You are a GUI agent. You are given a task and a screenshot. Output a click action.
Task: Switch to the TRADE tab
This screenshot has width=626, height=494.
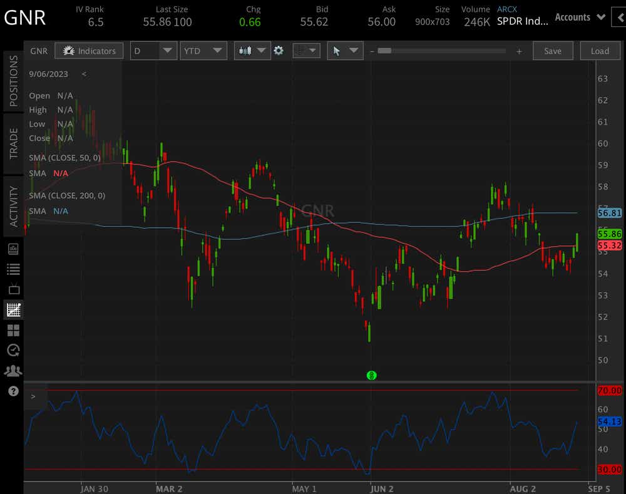click(x=14, y=144)
